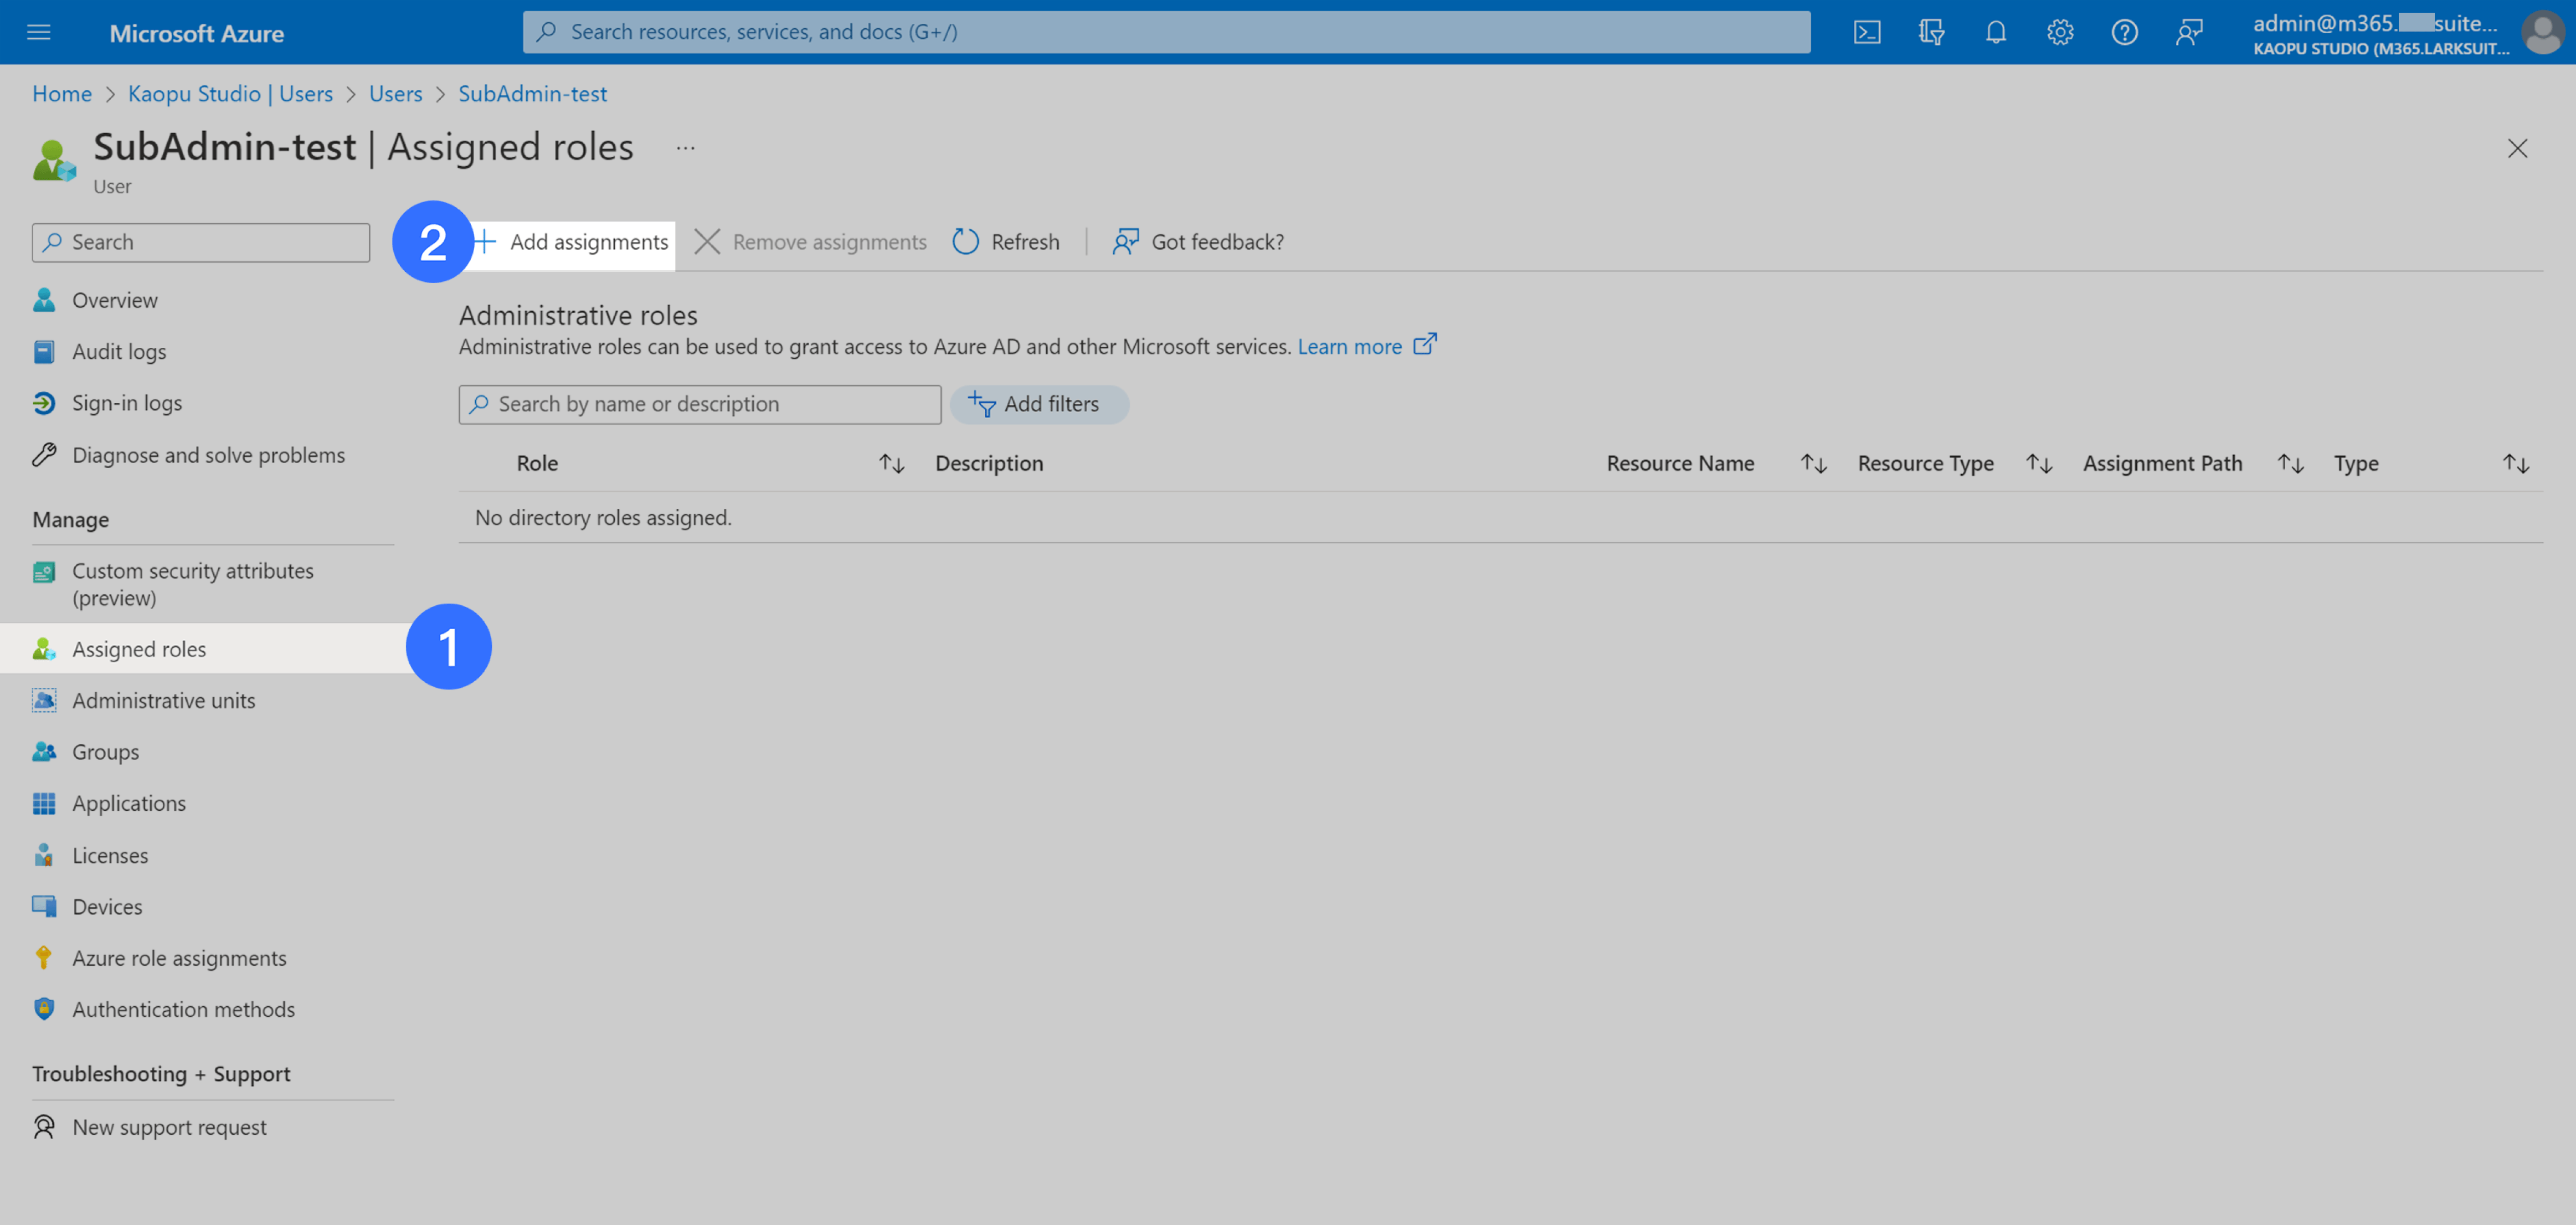Open portal settings with the gear icon
2576x1225 pixels.
tap(2060, 31)
